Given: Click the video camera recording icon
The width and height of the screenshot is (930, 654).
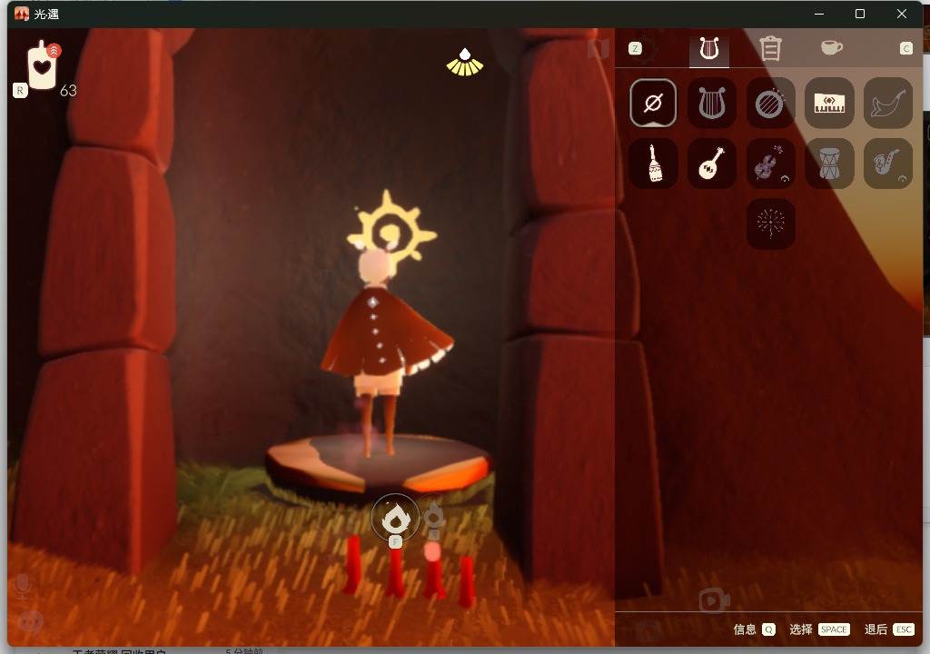Looking at the screenshot, I should [714, 600].
